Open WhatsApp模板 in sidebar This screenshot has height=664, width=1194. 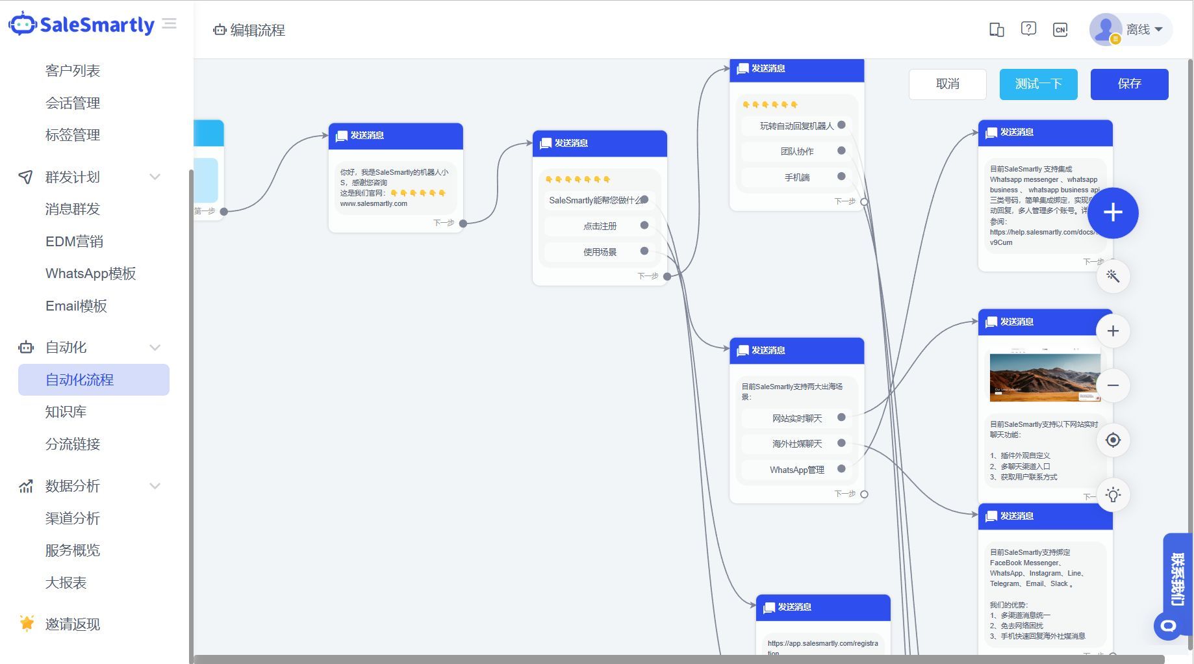[91, 273]
